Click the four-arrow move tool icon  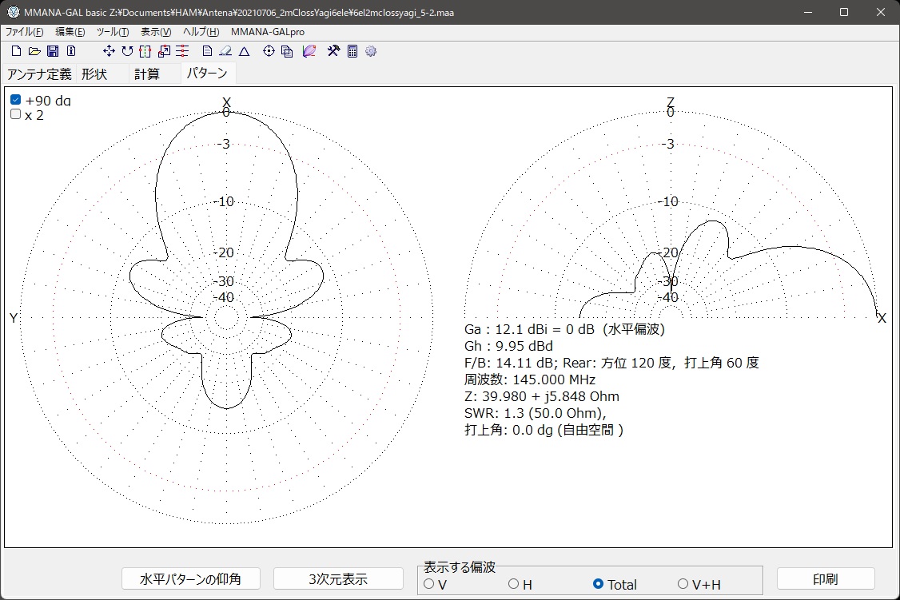(110, 51)
